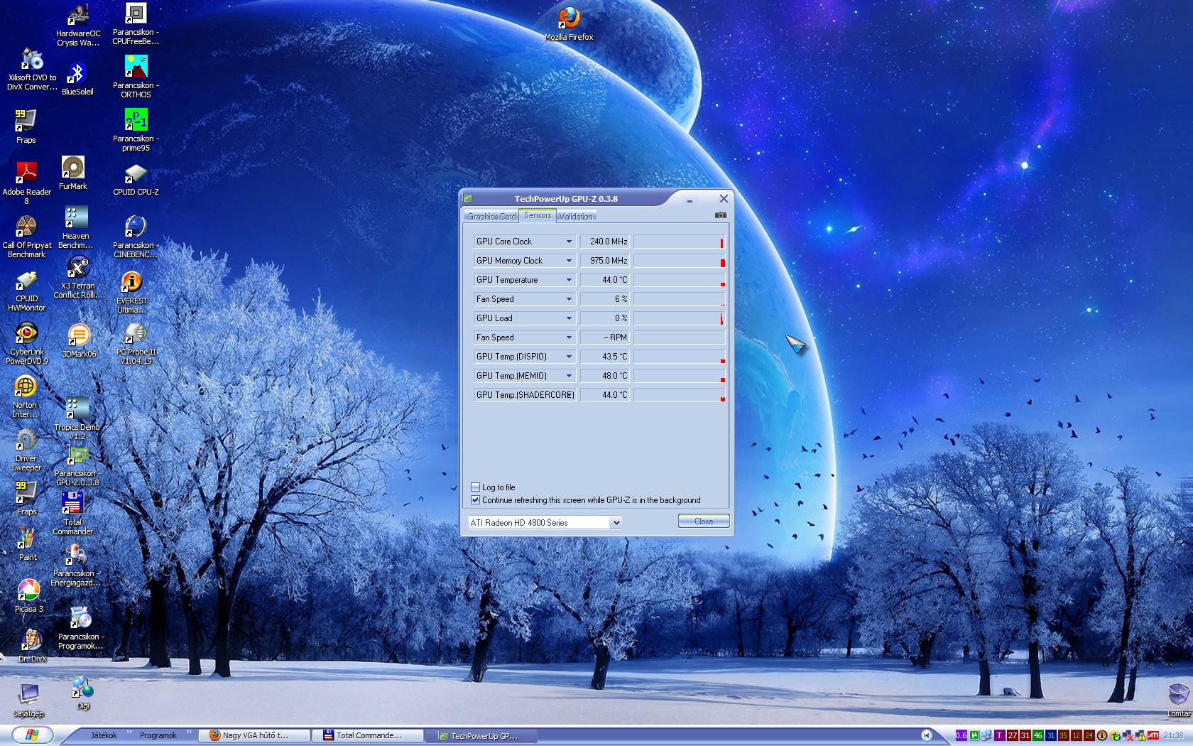This screenshot has height=746, width=1193.
Task: Open the Játékok taskbar toolbar
Action: point(104,735)
